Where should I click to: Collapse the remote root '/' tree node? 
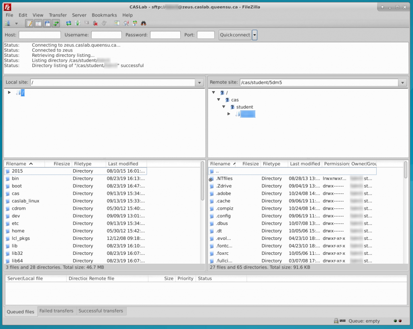tap(214, 92)
